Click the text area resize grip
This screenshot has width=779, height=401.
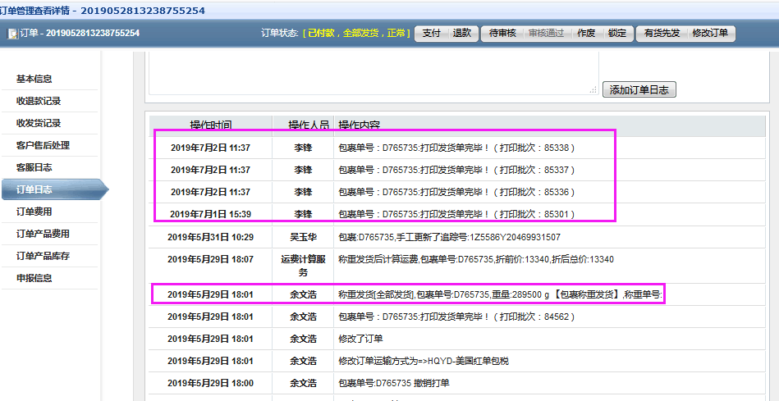[593, 90]
